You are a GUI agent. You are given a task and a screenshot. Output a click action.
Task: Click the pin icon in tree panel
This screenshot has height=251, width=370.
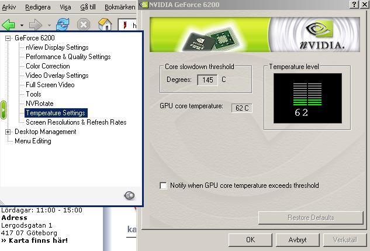point(130,196)
